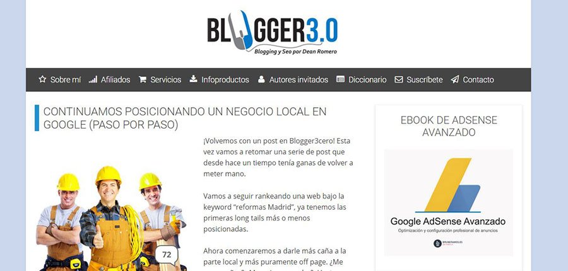Click the text Optimización y configuración profesional de anuncios
The width and height of the screenshot is (568, 271).
tap(447, 230)
